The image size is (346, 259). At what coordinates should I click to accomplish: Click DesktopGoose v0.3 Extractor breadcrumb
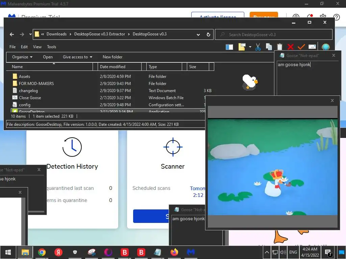100,34
